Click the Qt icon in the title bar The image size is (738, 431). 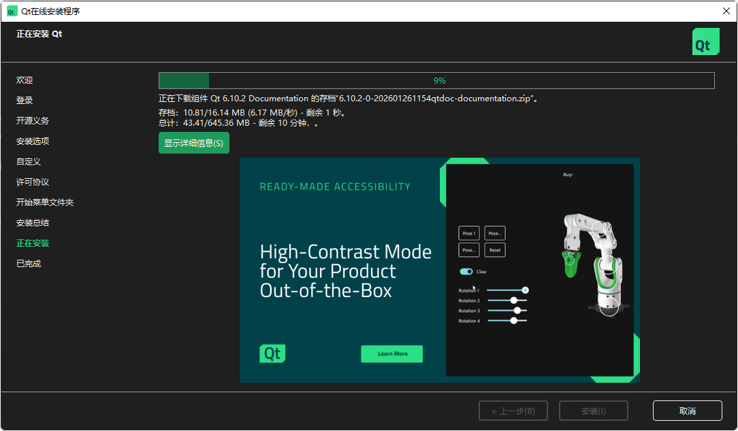click(12, 11)
